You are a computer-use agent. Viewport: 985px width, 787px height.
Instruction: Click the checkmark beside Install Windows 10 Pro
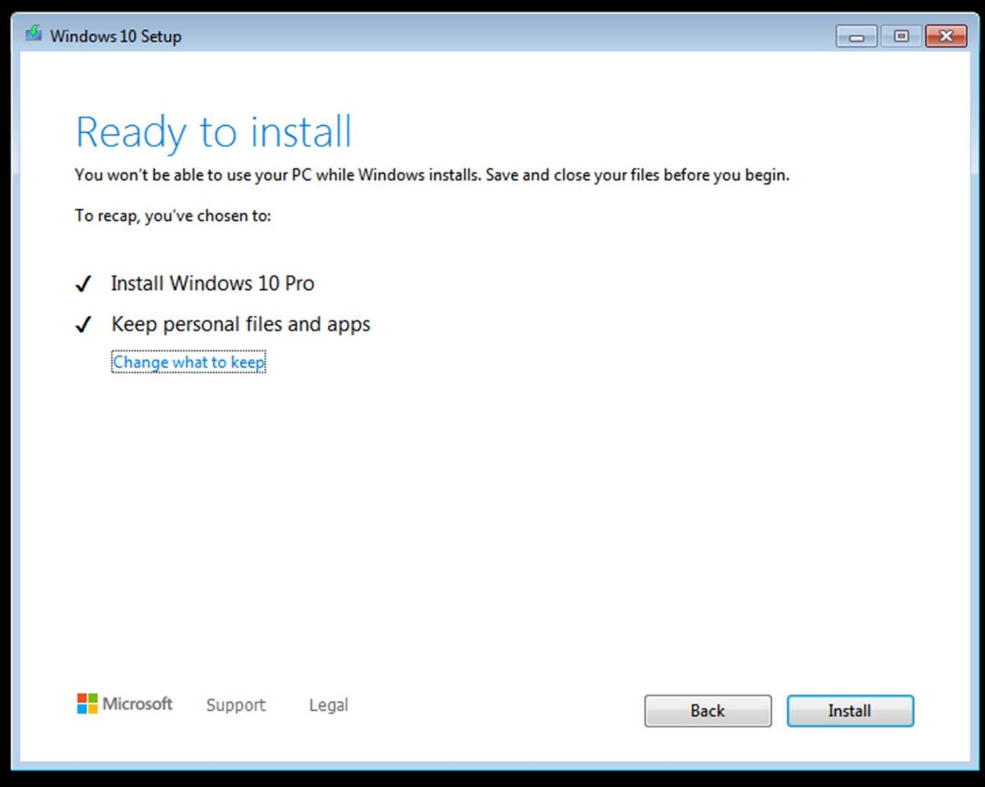[83, 283]
